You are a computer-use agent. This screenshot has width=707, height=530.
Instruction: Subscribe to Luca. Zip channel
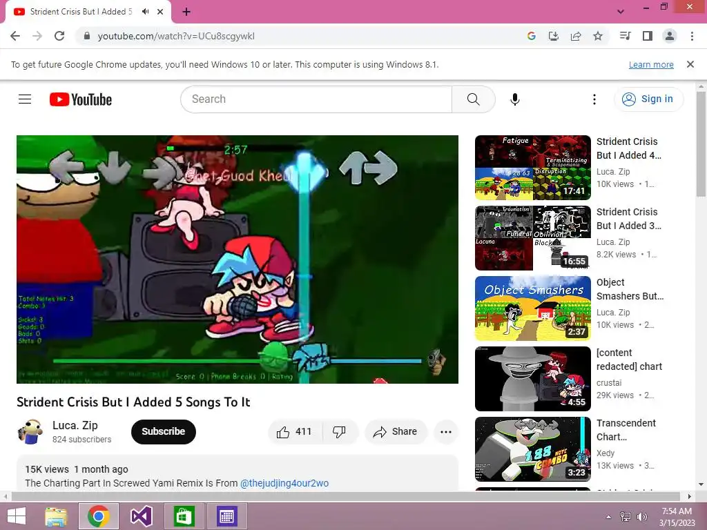pyautogui.click(x=163, y=432)
